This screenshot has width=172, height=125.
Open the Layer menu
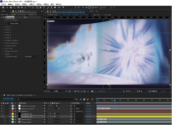tap(25, 4)
